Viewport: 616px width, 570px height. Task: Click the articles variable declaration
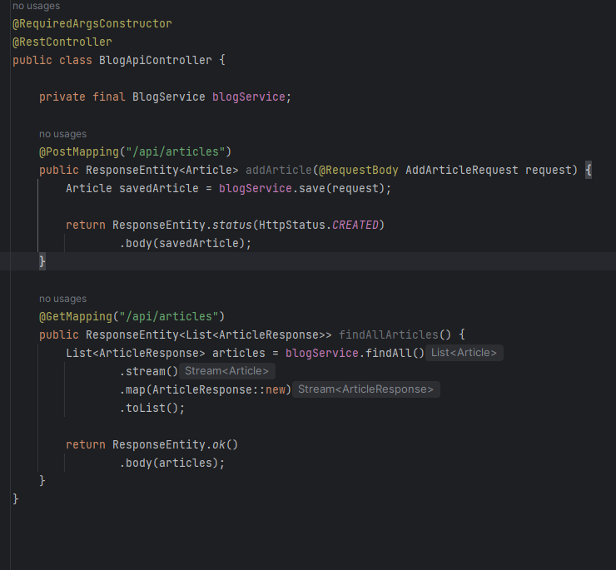[x=238, y=353]
